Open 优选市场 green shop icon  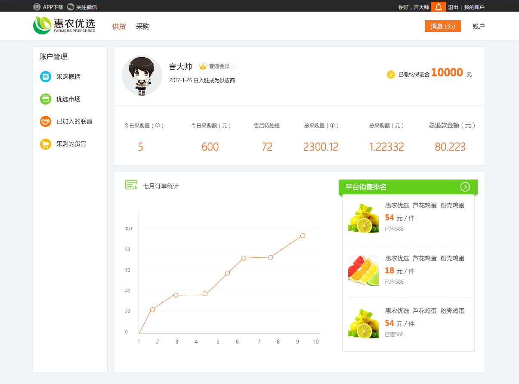coord(46,99)
